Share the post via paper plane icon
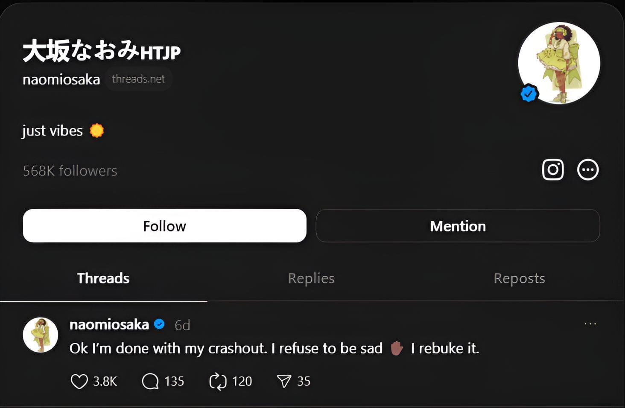Screen dimensions: 625x408 point(284,381)
